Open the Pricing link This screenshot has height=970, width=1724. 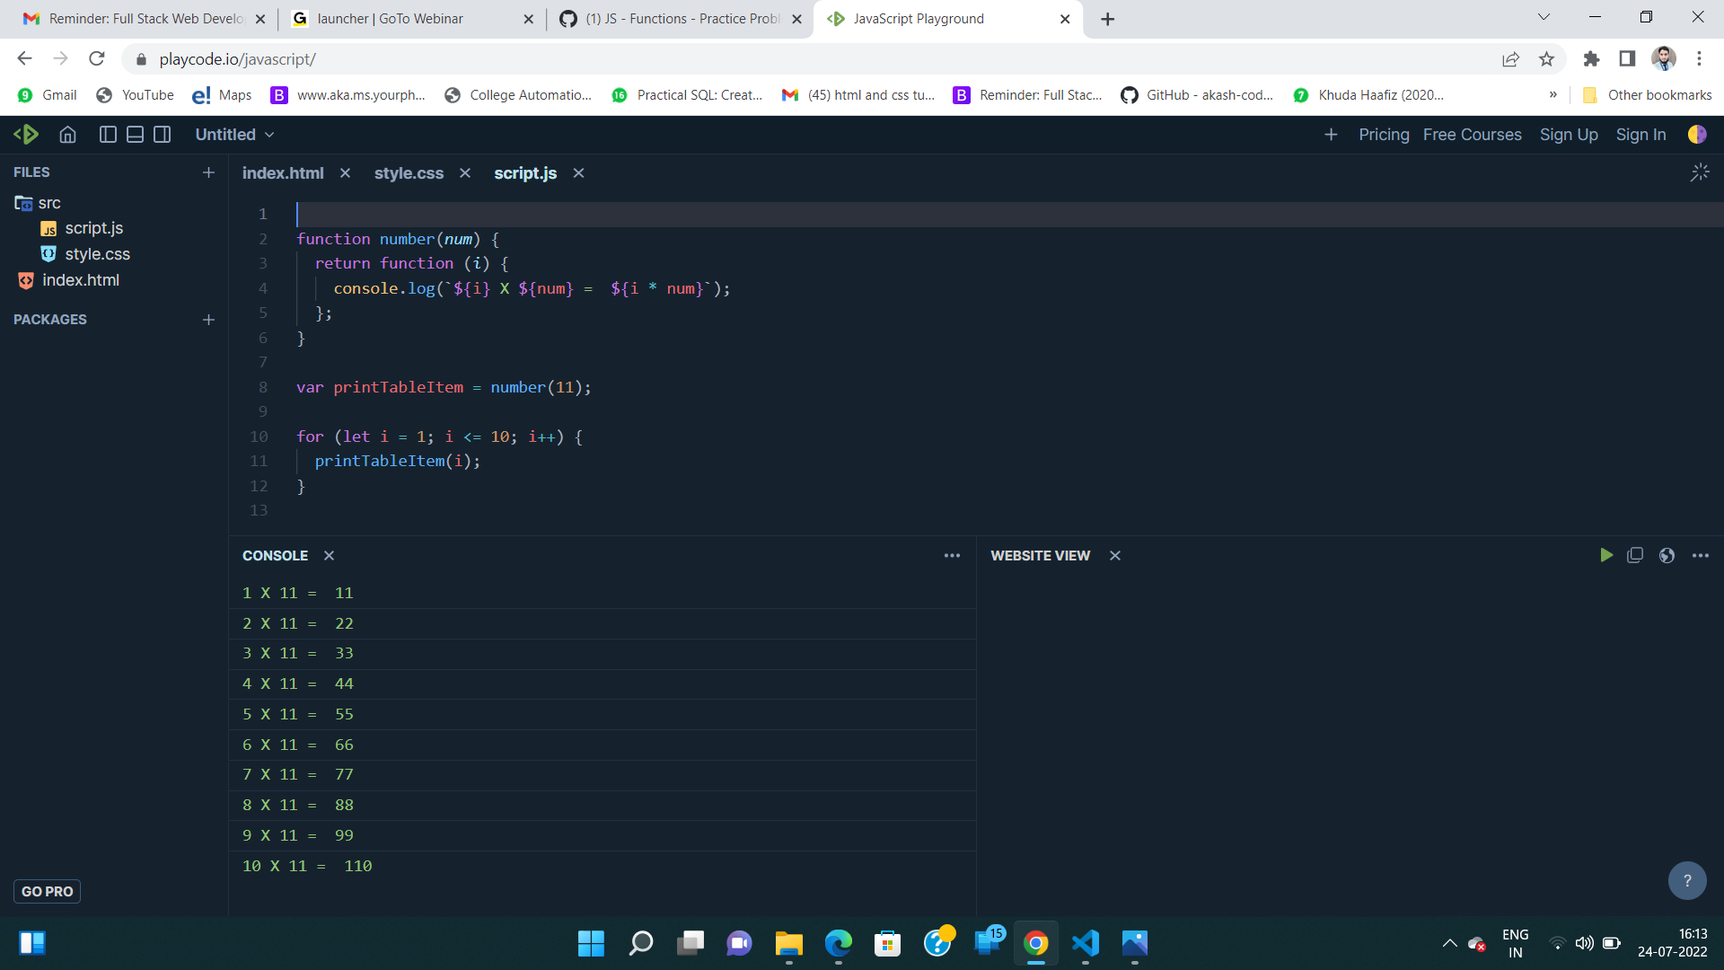click(1384, 134)
